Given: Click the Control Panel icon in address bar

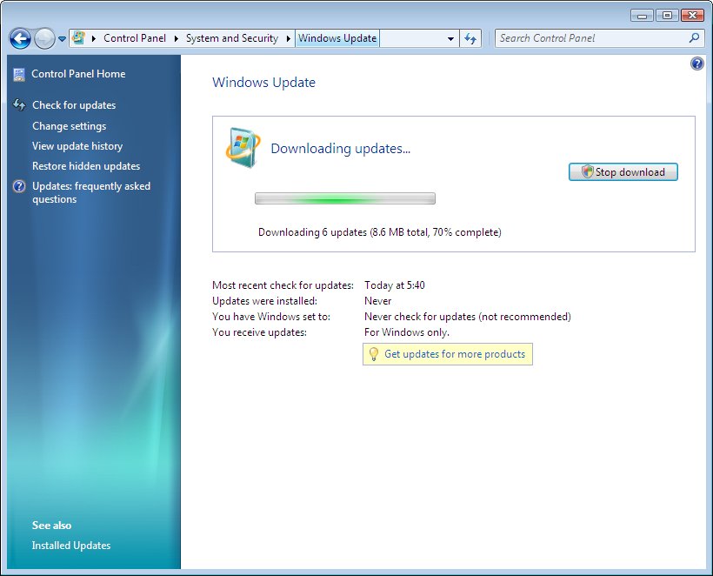Looking at the screenshot, I should 78,37.
